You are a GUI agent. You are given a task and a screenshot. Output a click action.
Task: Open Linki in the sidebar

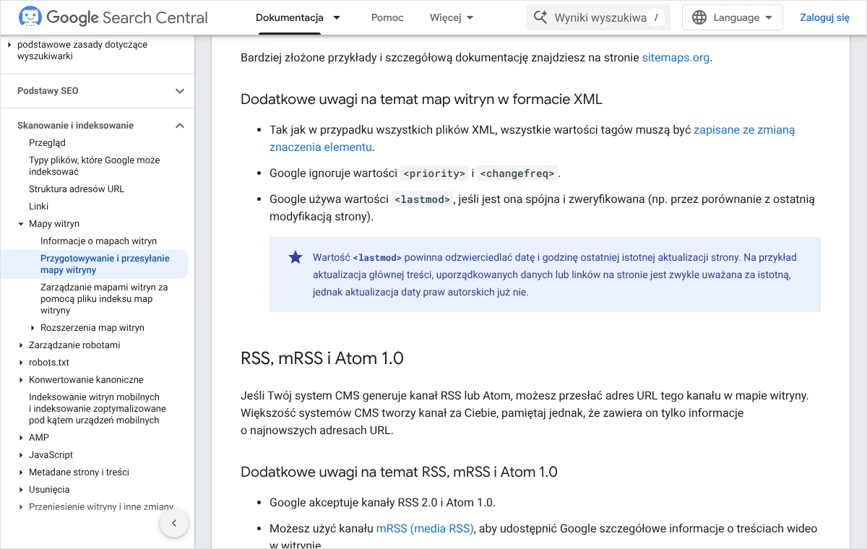(x=39, y=207)
